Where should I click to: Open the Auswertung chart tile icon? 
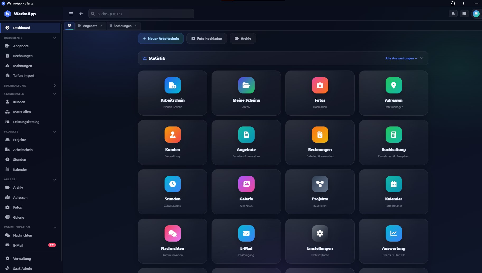tap(394, 233)
